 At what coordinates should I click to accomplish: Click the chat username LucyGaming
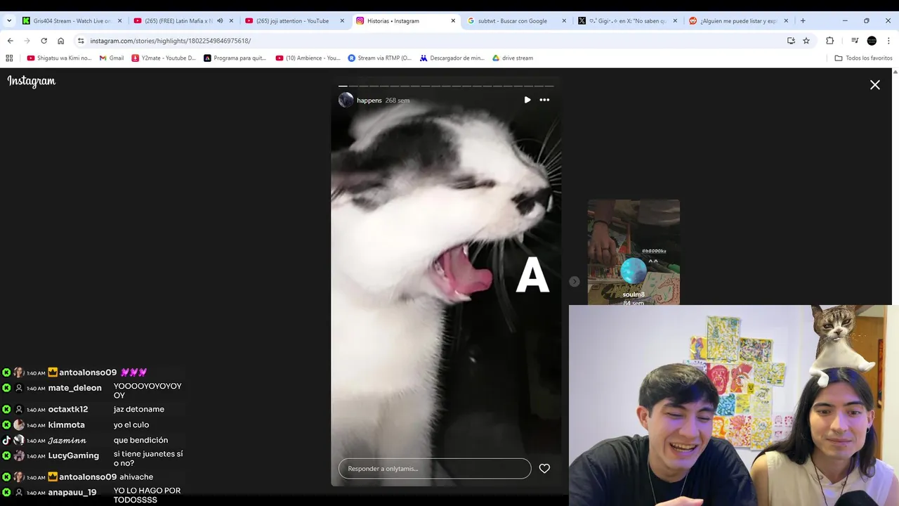73,455
